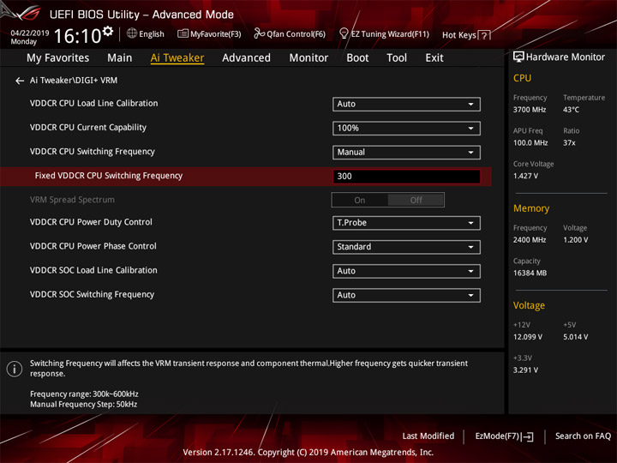Switch to Main tab
This screenshot has height=463, width=617.
[x=120, y=58]
